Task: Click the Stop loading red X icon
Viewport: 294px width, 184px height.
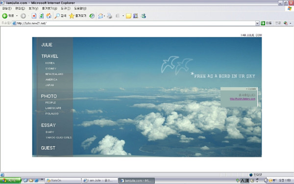Action: tap(34, 16)
